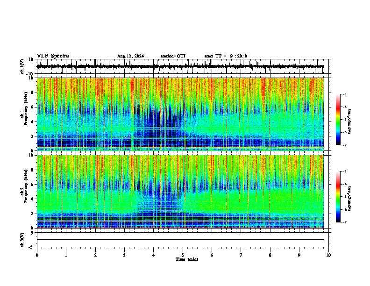Viewport: 370px width, 286px height.
Task: Click the time axis tick label "1"
Action: (x=66, y=255)
